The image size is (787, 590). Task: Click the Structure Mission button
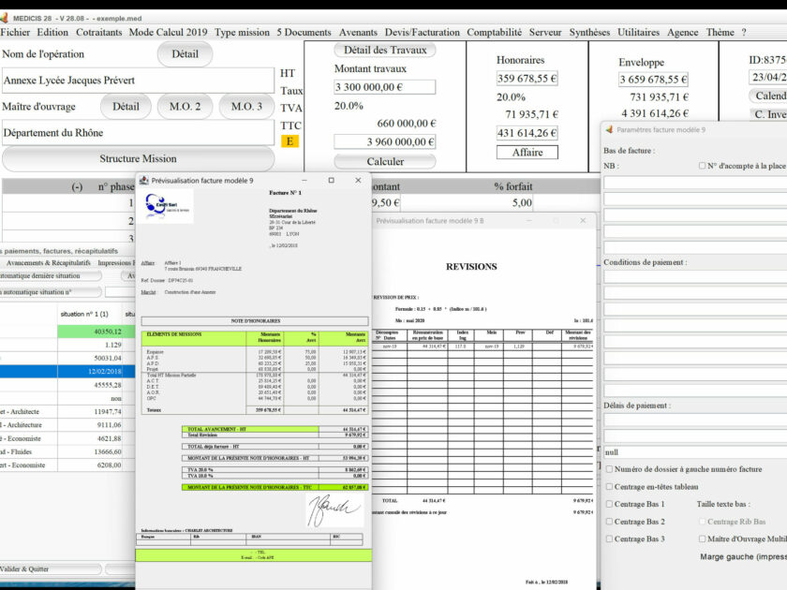click(x=138, y=159)
